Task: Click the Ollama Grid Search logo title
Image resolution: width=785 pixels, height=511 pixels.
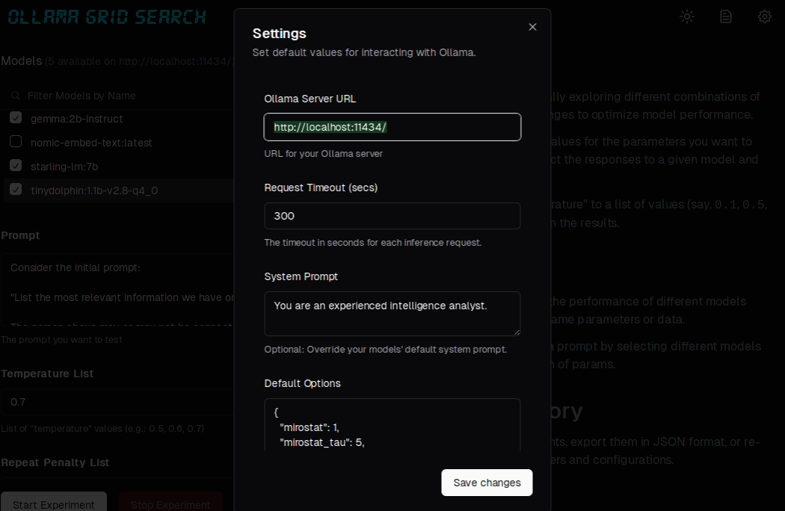Action: click(x=107, y=17)
